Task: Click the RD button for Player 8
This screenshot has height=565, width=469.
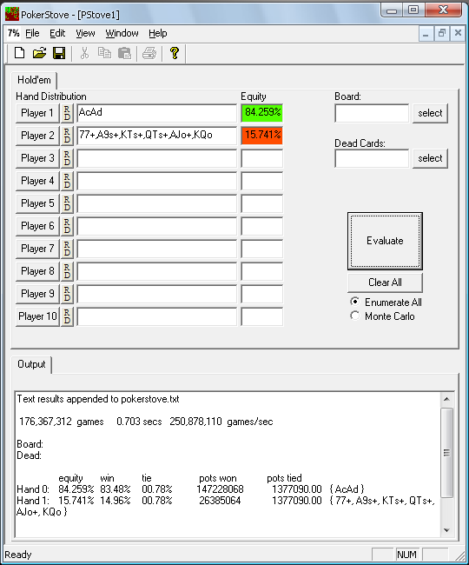Action: [x=67, y=271]
